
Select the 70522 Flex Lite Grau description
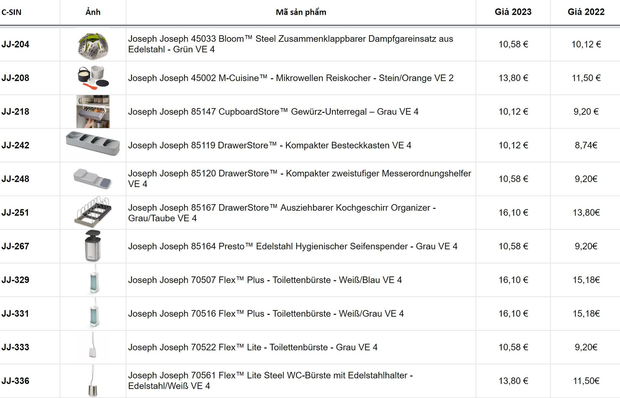253,347
